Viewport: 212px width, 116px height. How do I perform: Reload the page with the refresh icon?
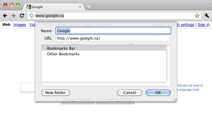(x=22, y=16)
